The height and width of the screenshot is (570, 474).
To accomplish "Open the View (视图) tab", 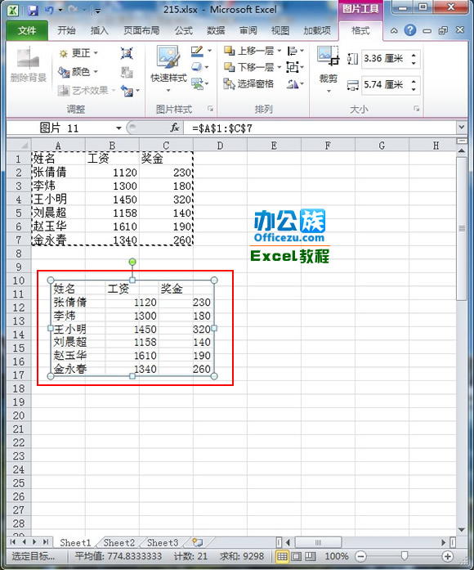I will (280, 30).
